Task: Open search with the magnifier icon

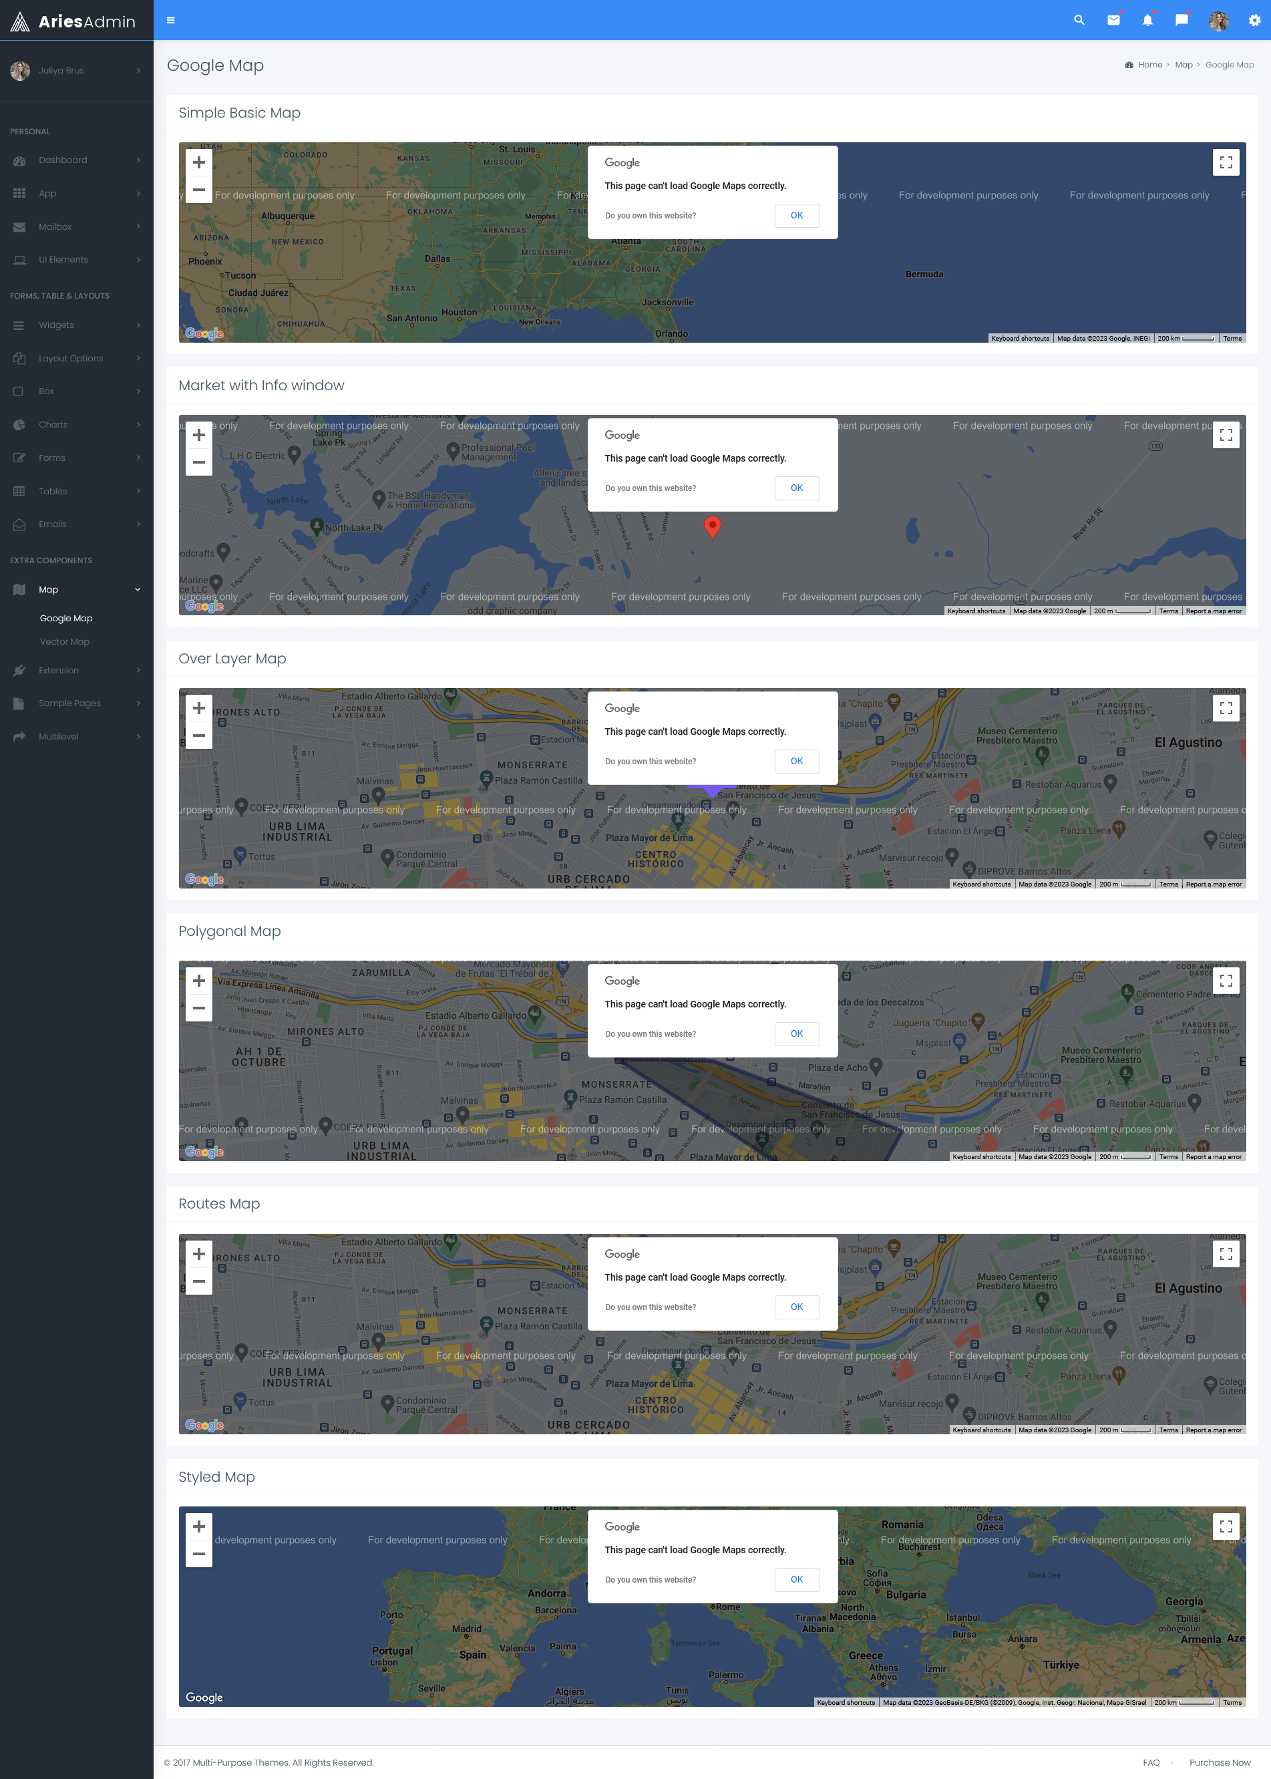Action: (1079, 20)
